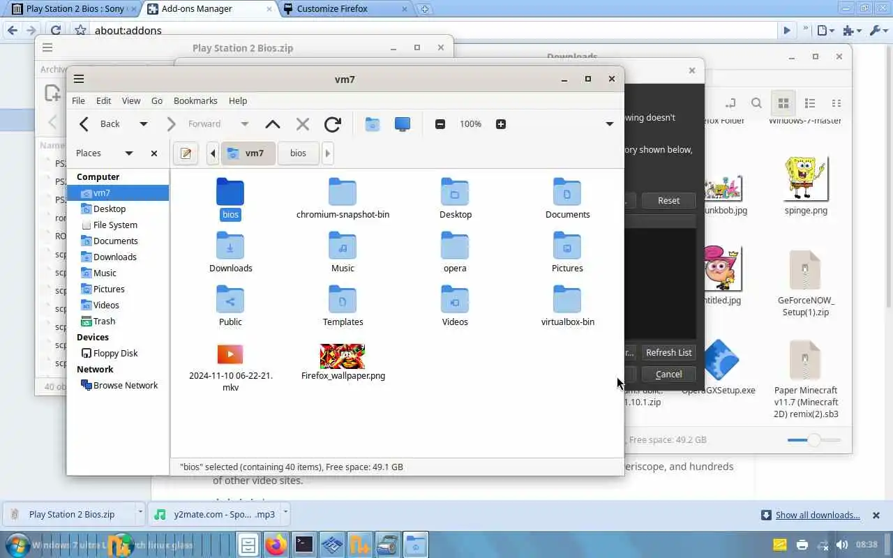The height and width of the screenshot is (558, 893).
Task: Click the Windows-style start button
Action: [x=17, y=544]
